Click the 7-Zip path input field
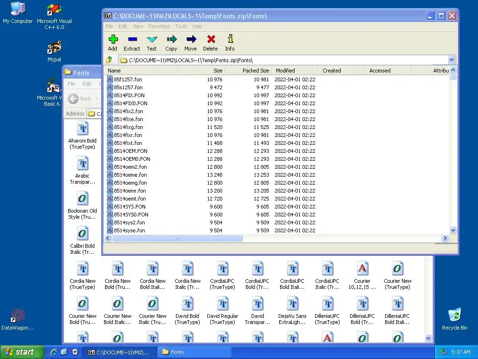 (x=283, y=60)
